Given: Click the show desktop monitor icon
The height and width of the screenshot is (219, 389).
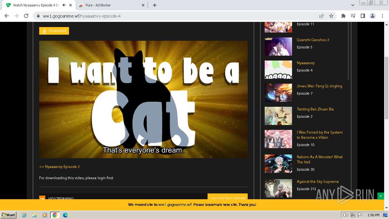Looking at the screenshot, I should [385, 215].
